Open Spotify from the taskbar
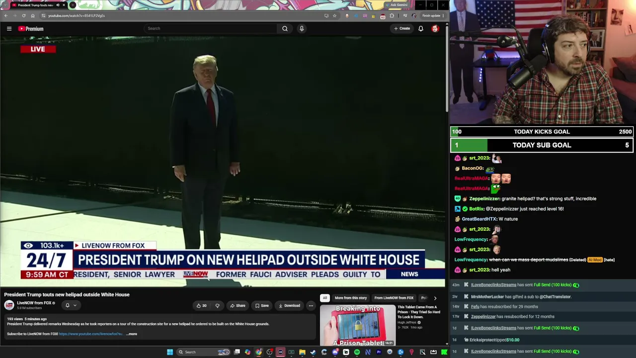The height and width of the screenshot is (358, 636). coord(357,352)
